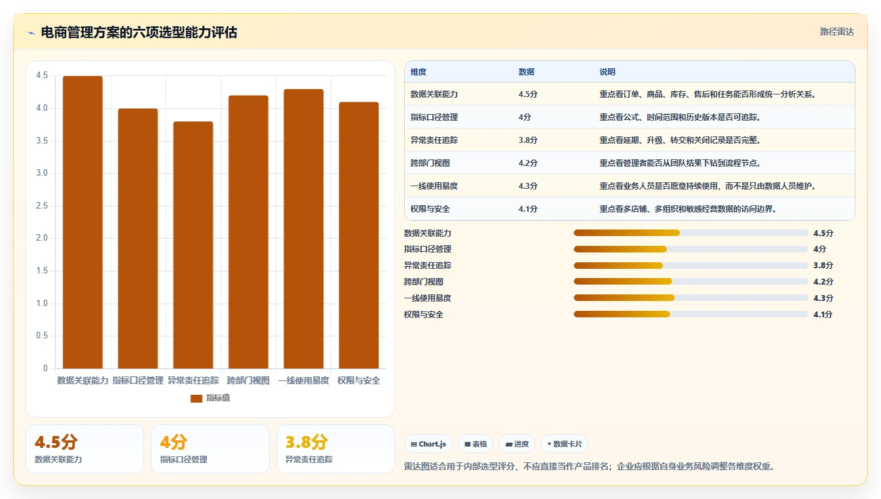Click 4.1分 value beside the progress bar

pos(823,315)
